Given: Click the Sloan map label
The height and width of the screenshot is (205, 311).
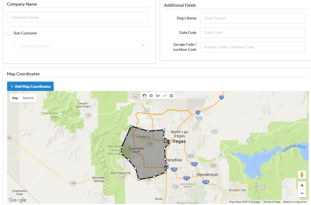Looking at the screenshot, I should tap(159, 199).
